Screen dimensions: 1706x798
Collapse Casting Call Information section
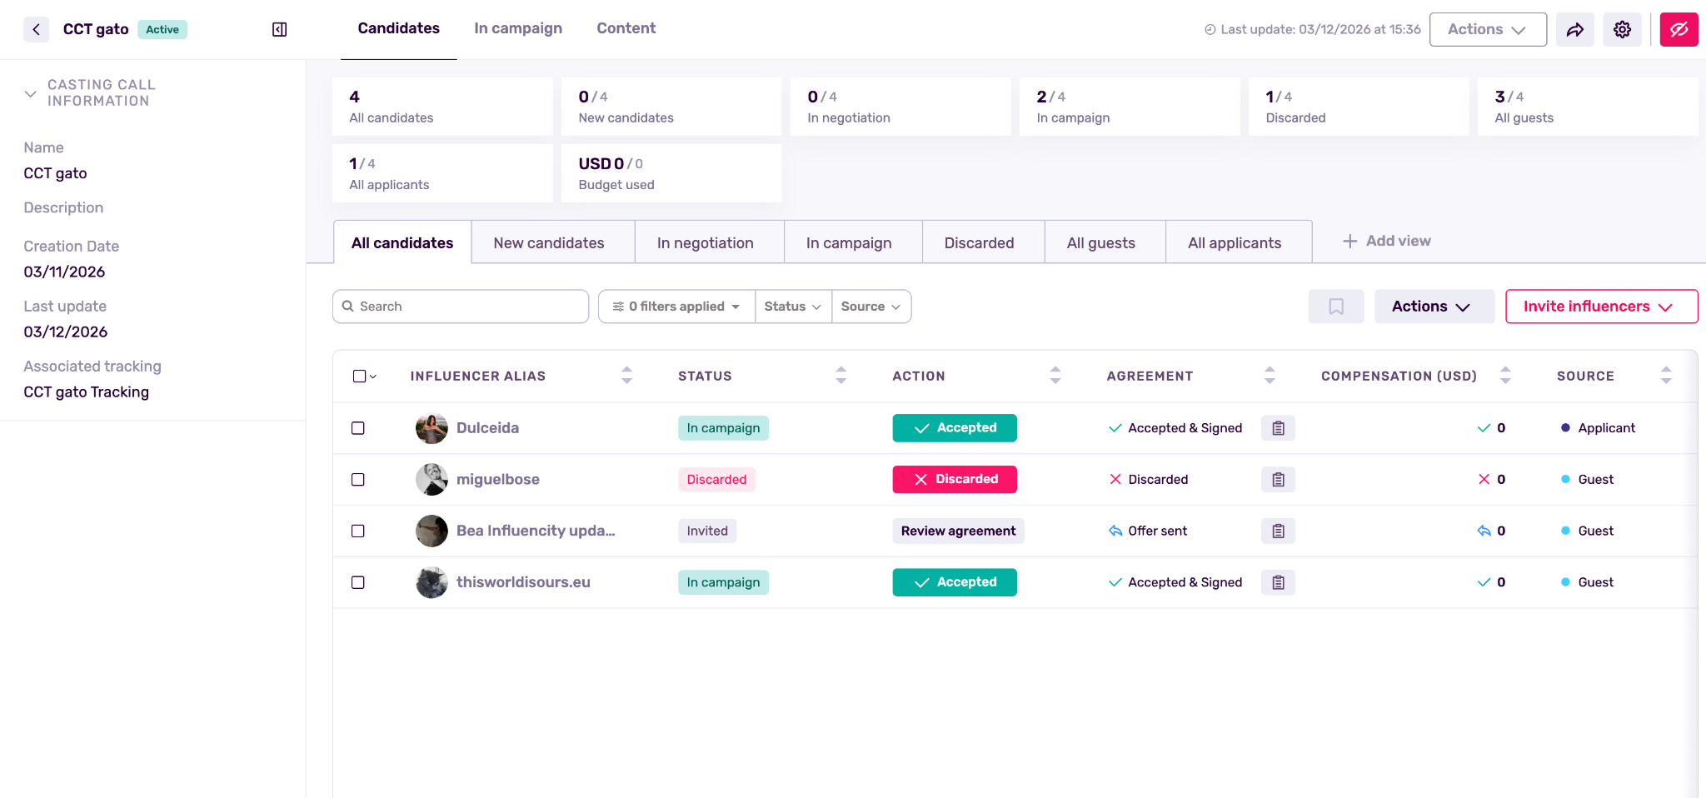[x=31, y=93]
